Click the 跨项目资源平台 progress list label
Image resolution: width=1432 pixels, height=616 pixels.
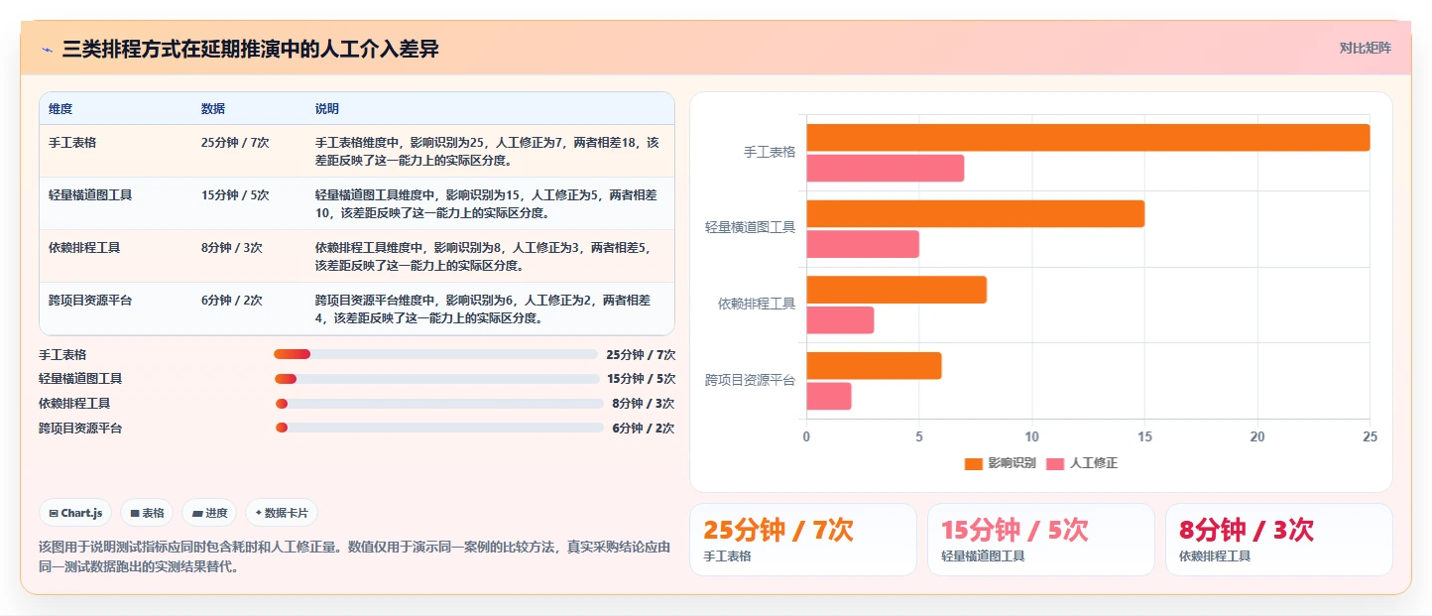pos(80,428)
